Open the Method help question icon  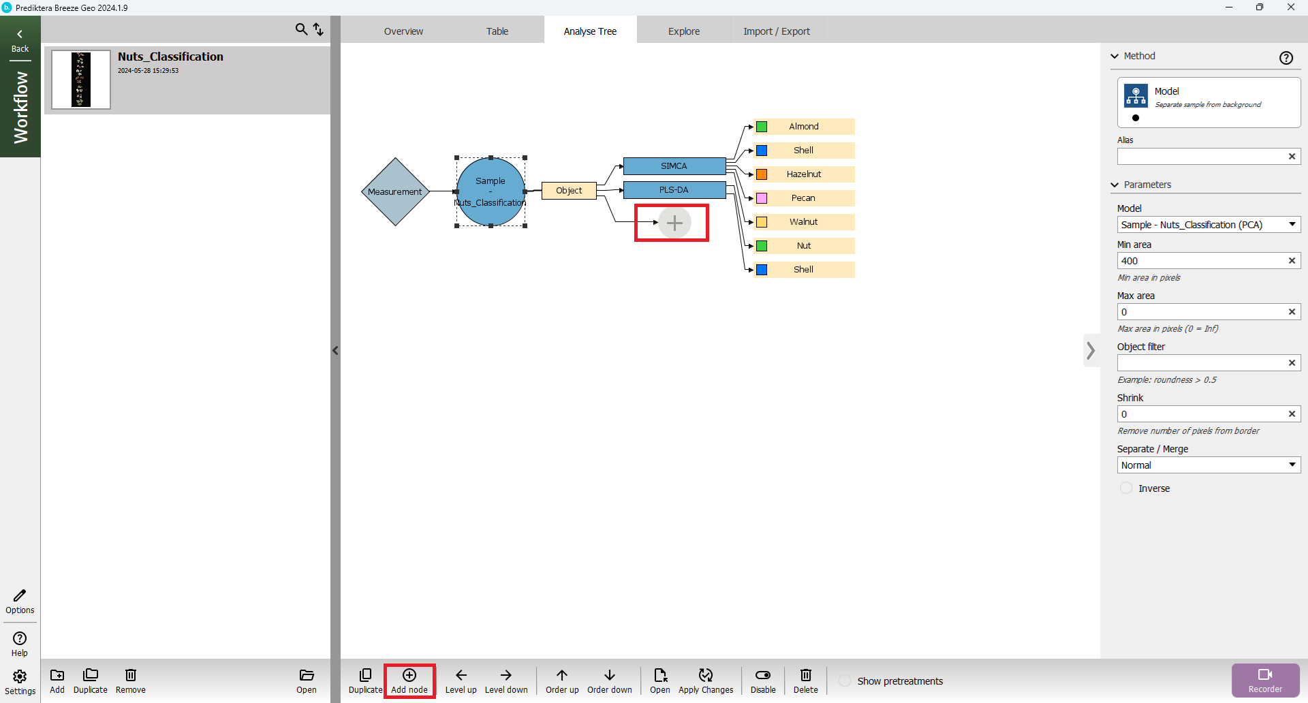coord(1286,58)
